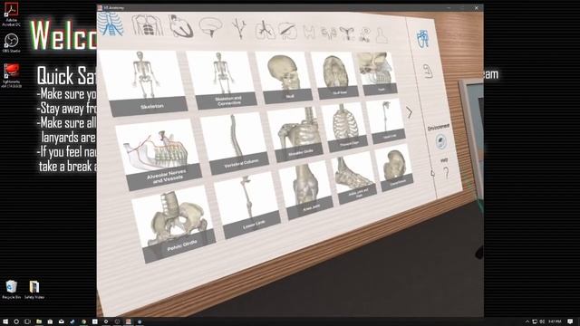Go to next page with right arrow
Viewport: 580px width, 326px height.
409,112
